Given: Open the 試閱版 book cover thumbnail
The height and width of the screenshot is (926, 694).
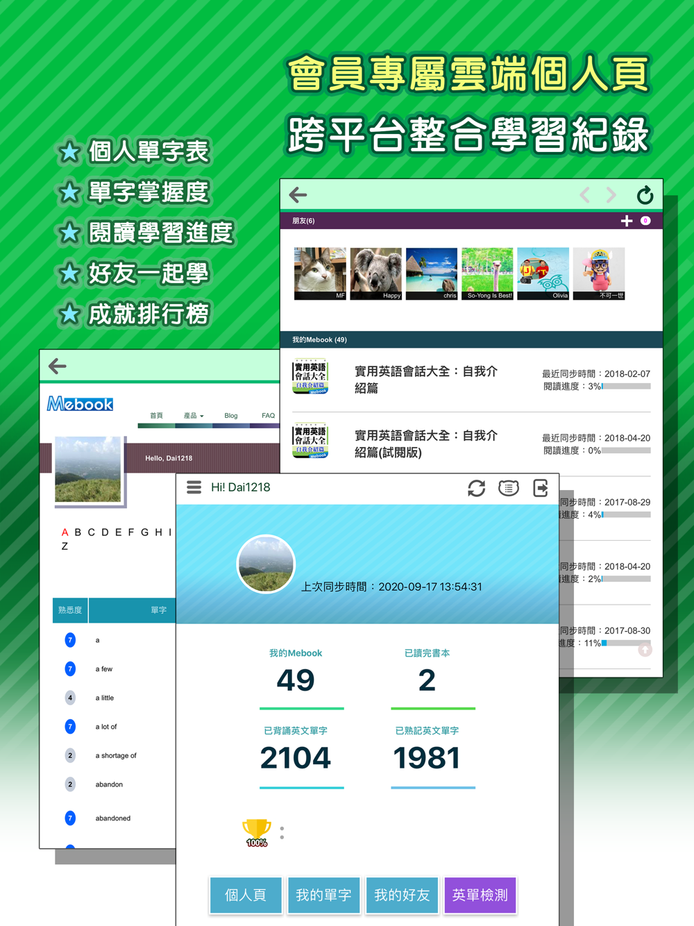Looking at the screenshot, I should (x=310, y=440).
